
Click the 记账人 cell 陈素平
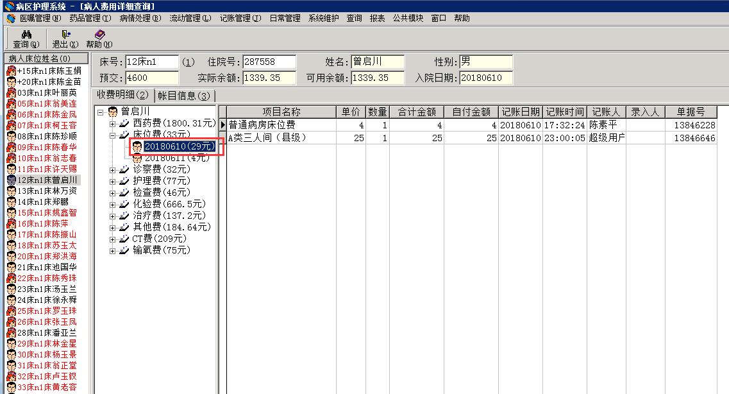coord(606,125)
